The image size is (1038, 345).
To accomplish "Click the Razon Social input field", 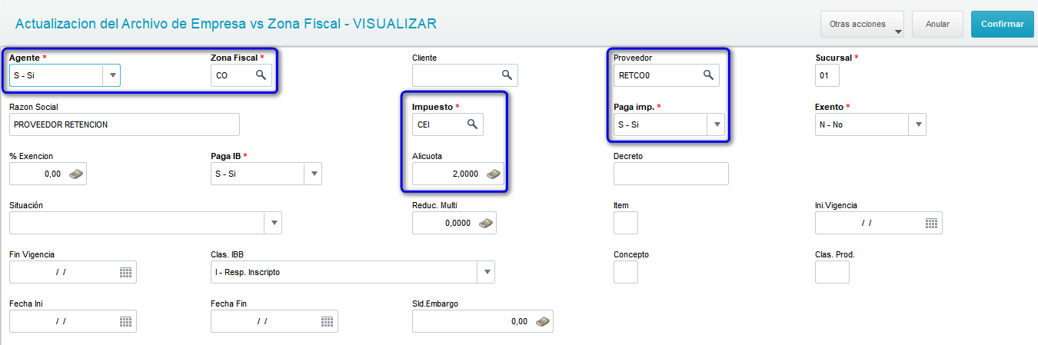I will click(x=125, y=124).
